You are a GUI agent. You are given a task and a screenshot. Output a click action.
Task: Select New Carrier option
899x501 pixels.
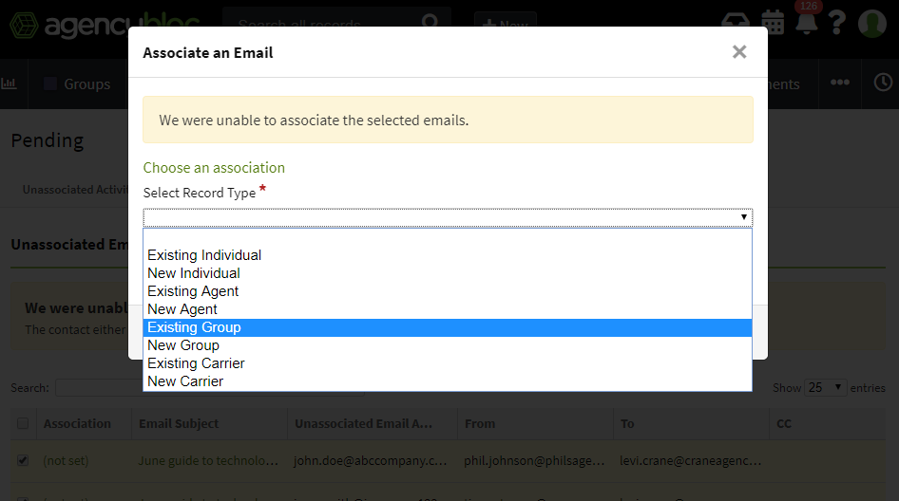point(448,381)
